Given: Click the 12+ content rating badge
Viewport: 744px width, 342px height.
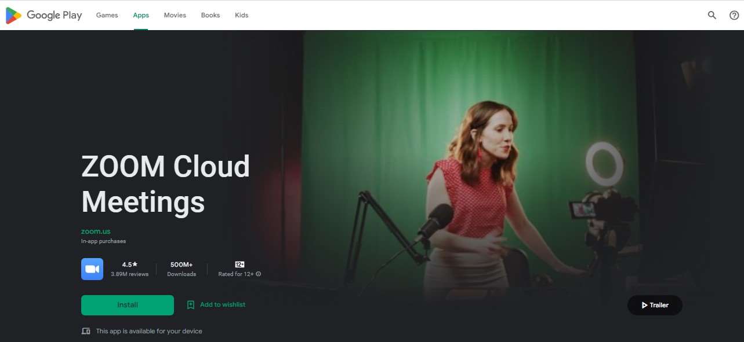Looking at the screenshot, I should pos(239,264).
